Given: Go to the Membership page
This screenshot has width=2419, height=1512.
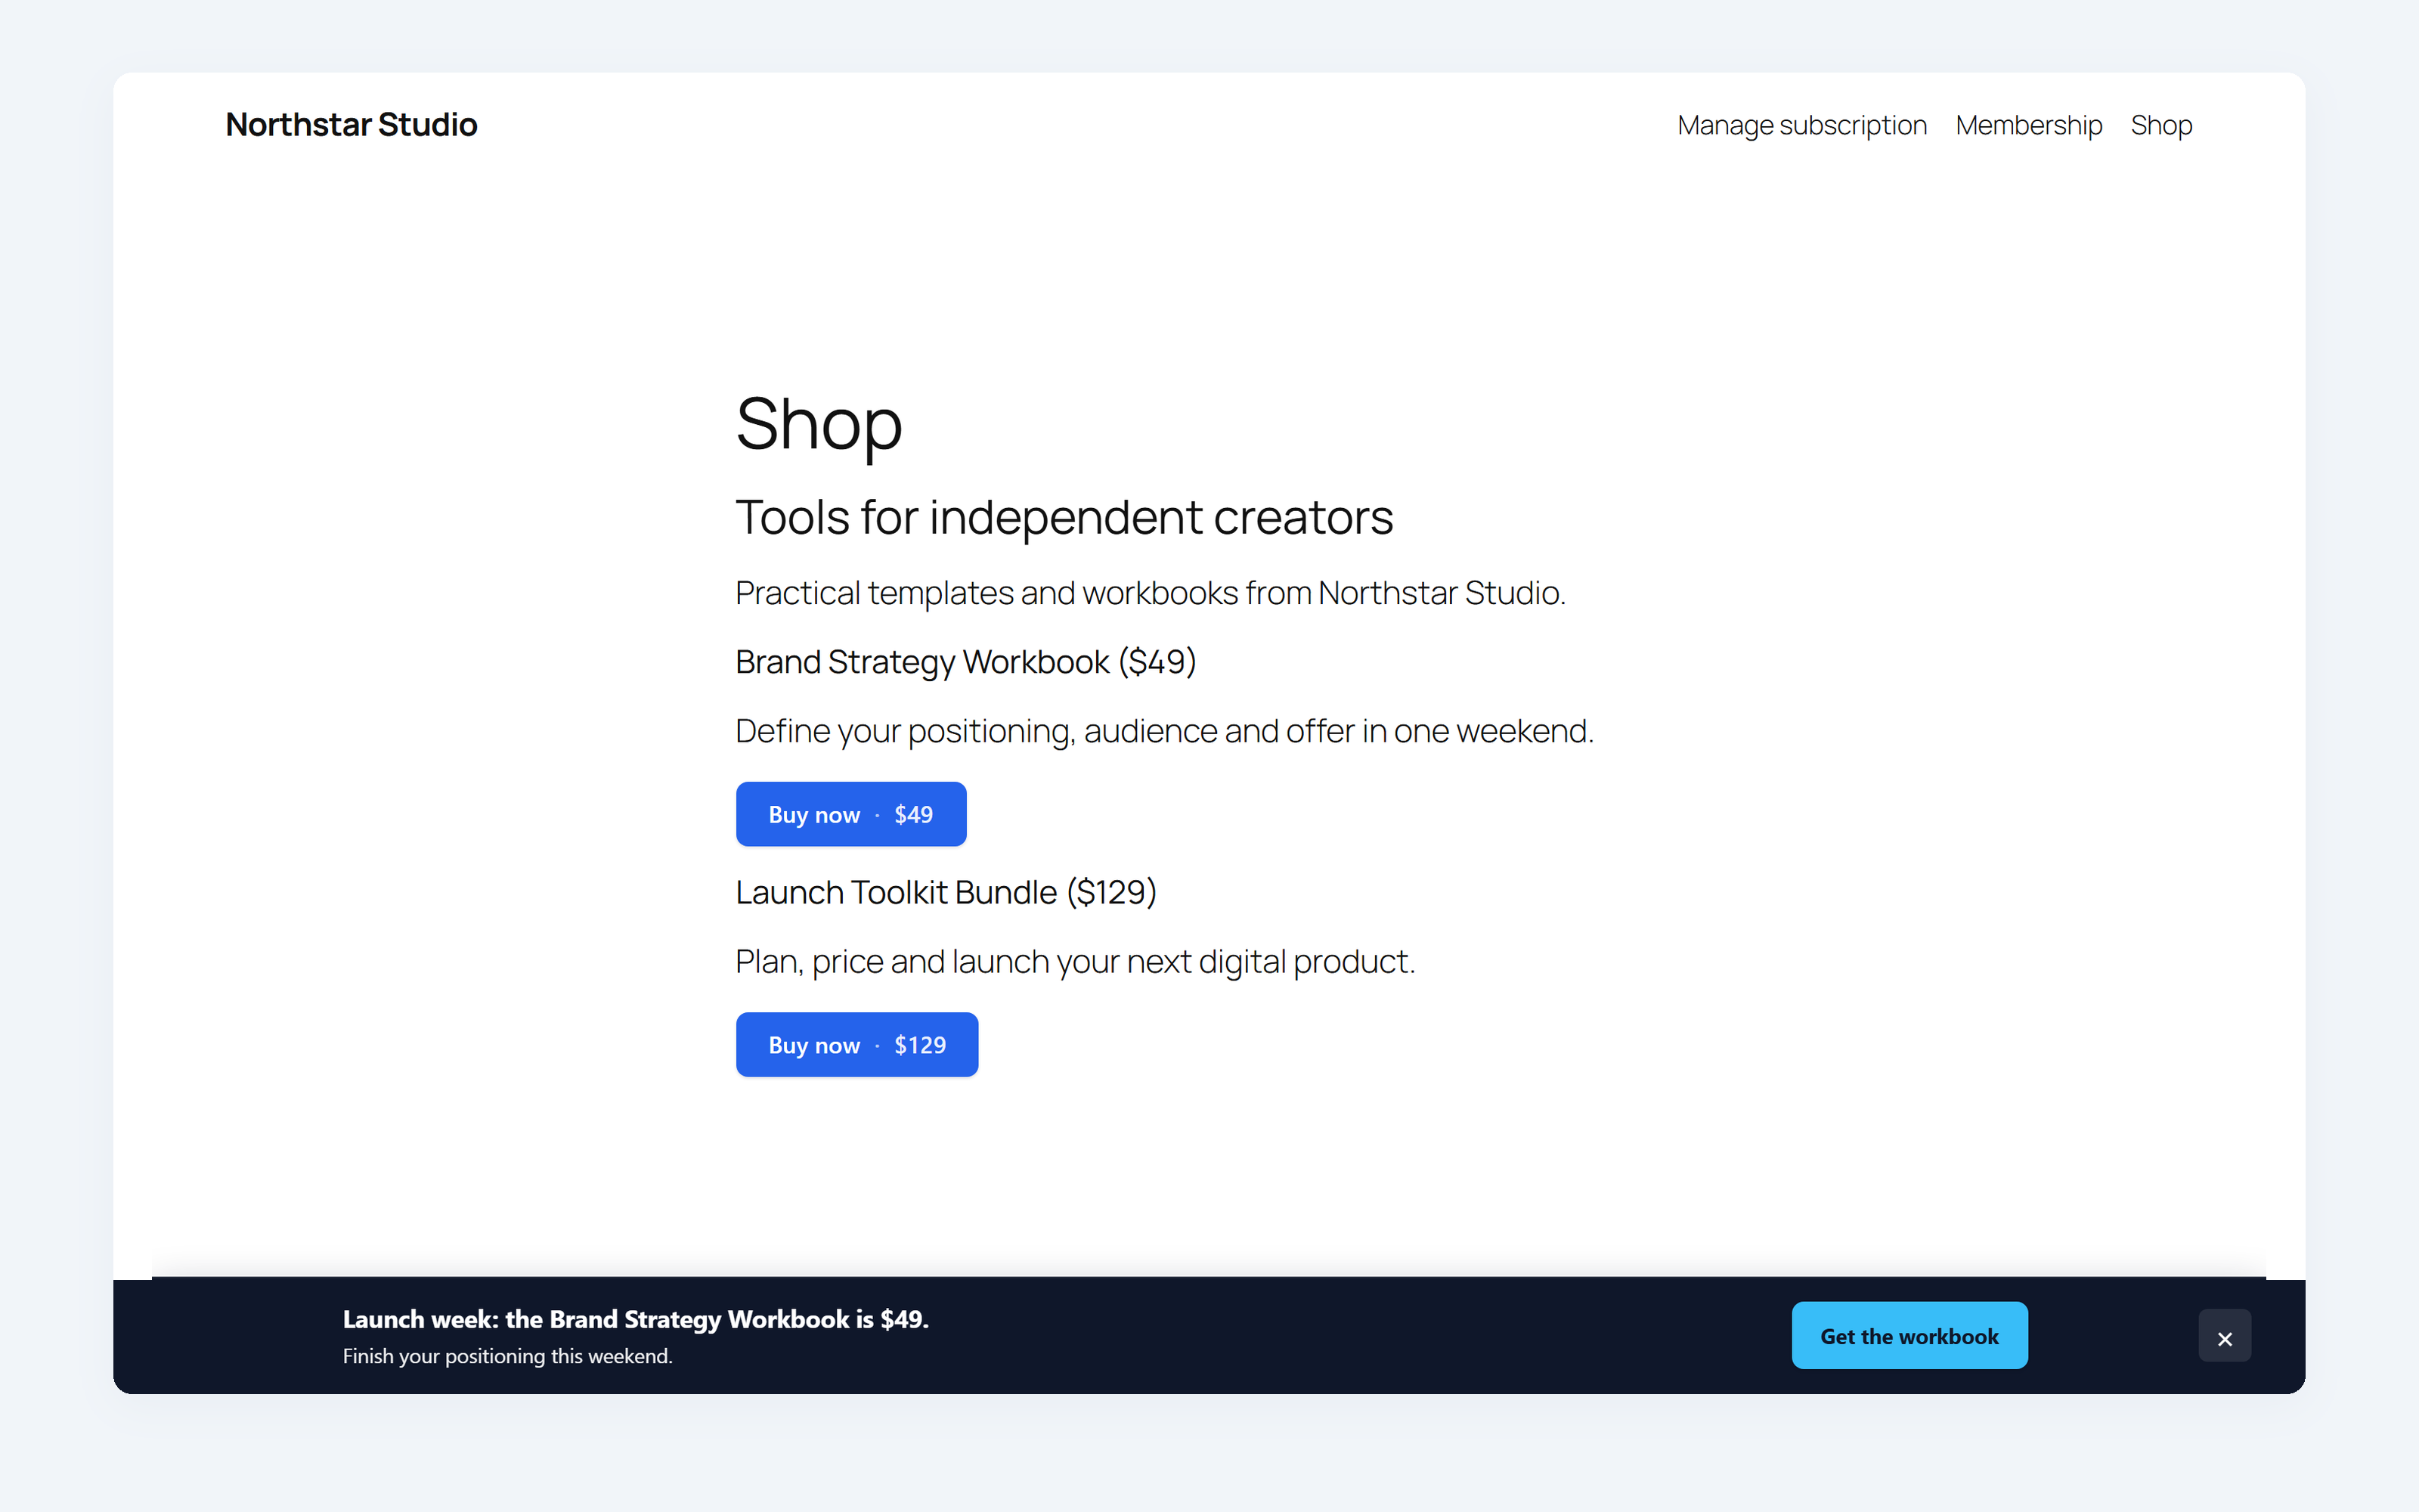Looking at the screenshot, I should [x=2028, y=125].
